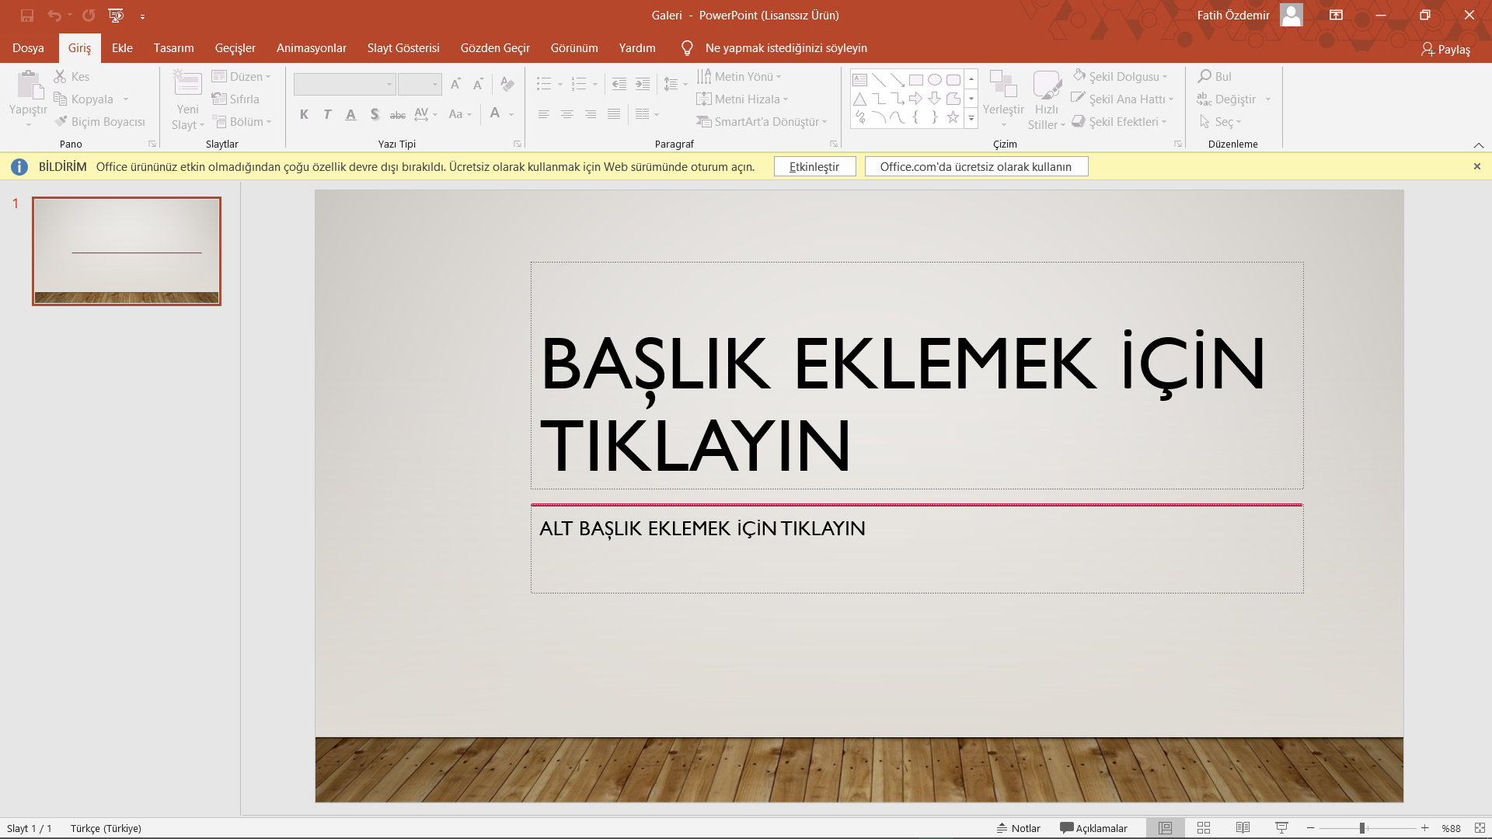Open Customize Quick Access Toolbar arrow
The height and width of the screenshot is (839, 1492).
(x=142, y=16)
